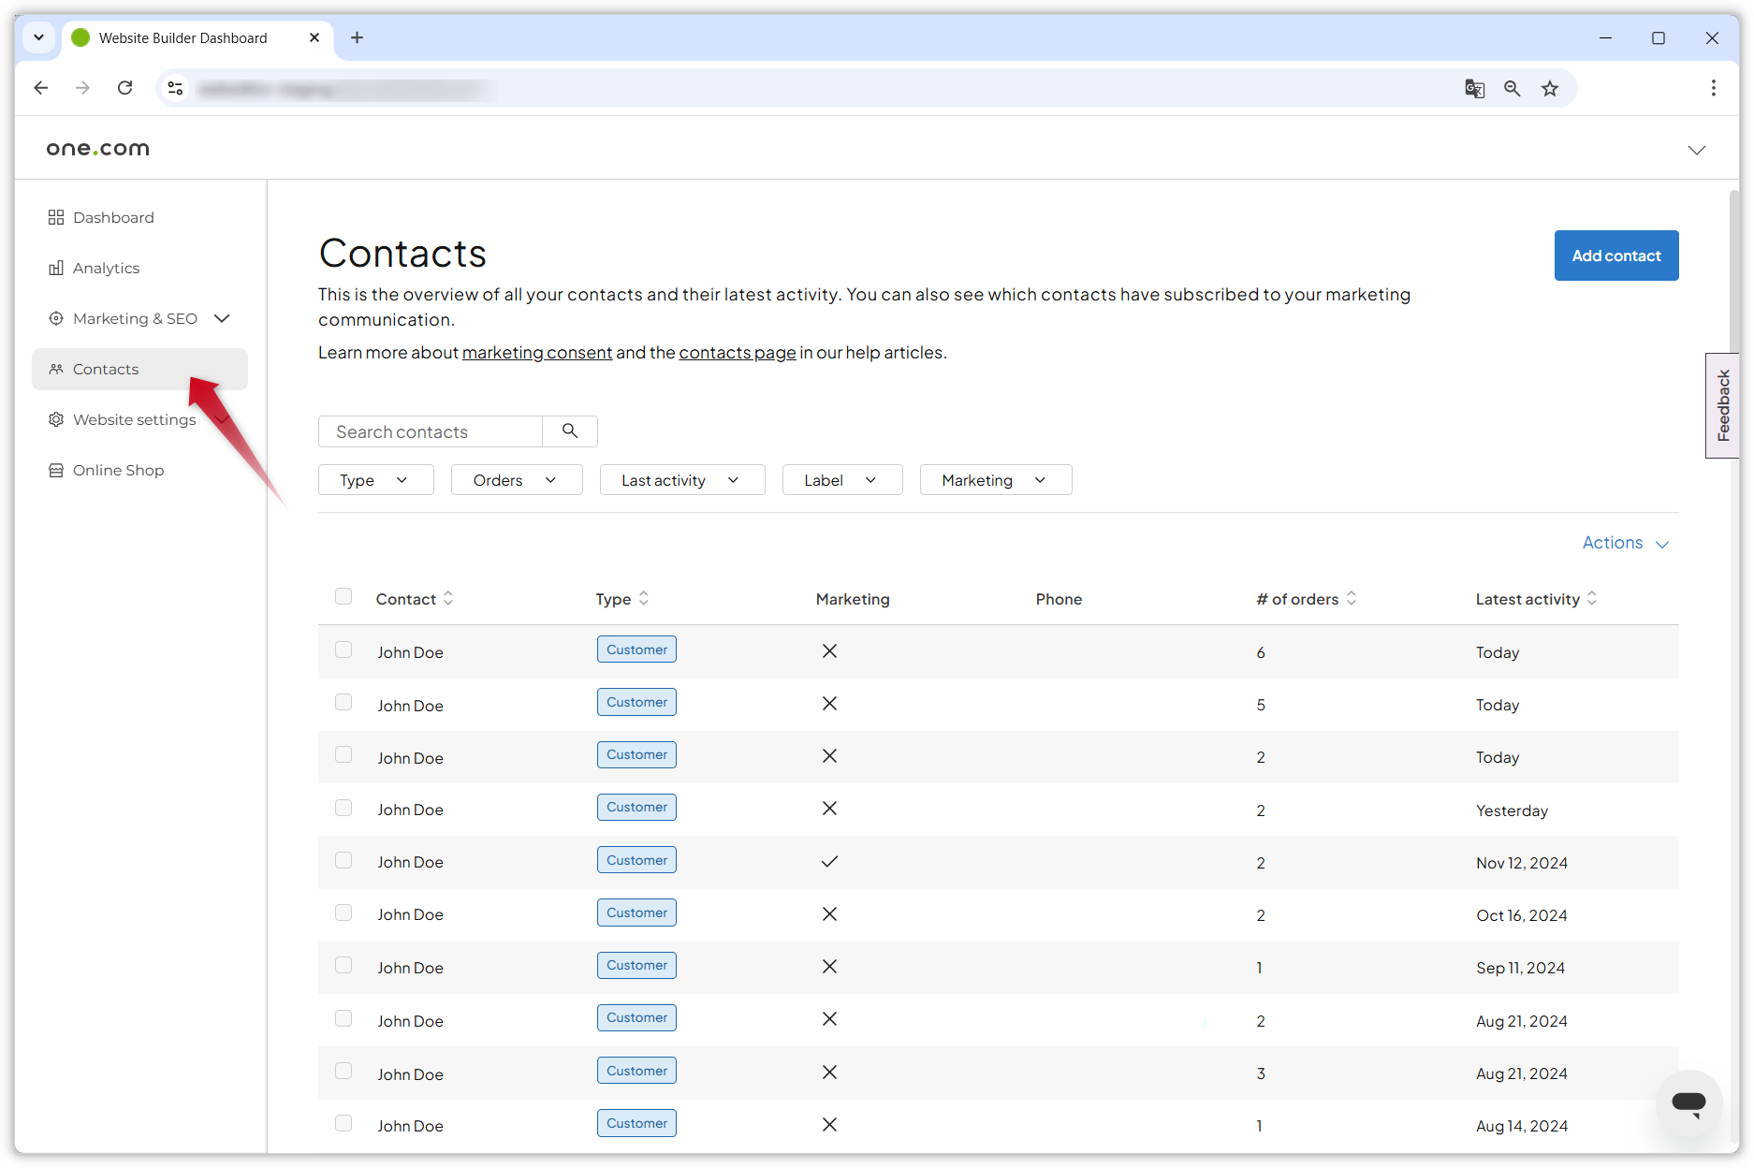The height and width of the screenshot is (1168, 1754).
Task: Click the Marketing & SEO target icon
Action: coord(57,318)
